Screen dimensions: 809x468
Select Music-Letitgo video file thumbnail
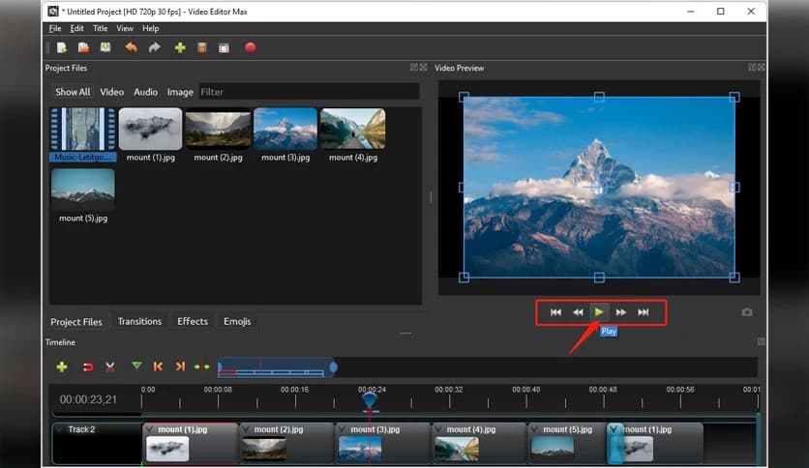82,134
